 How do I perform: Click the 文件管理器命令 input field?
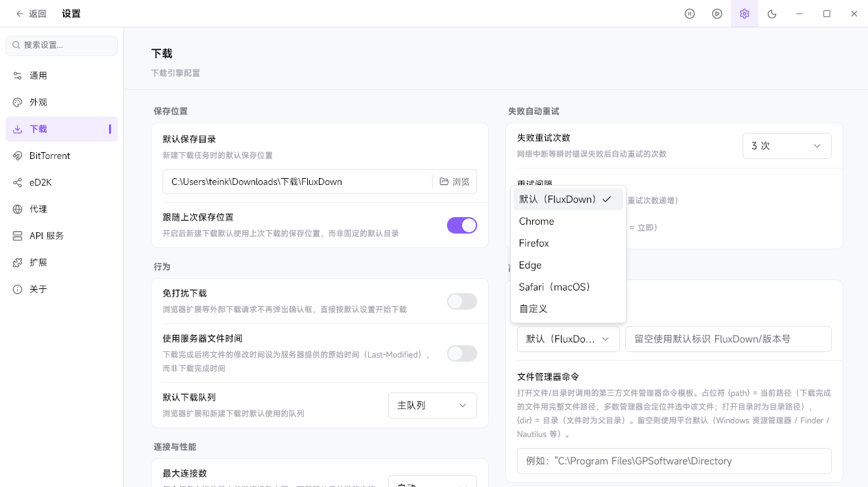pyautogui.click(x=674, y=461)
